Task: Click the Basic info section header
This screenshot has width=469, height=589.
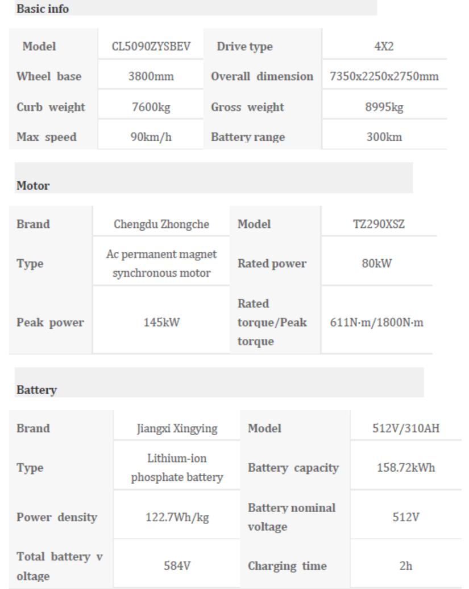Action: pos(43,9)
